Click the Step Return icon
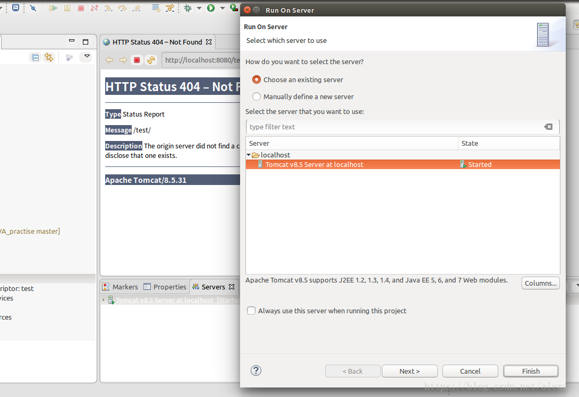Image resolution: width=579 pixels, height=397 pixels. (137, 8)
